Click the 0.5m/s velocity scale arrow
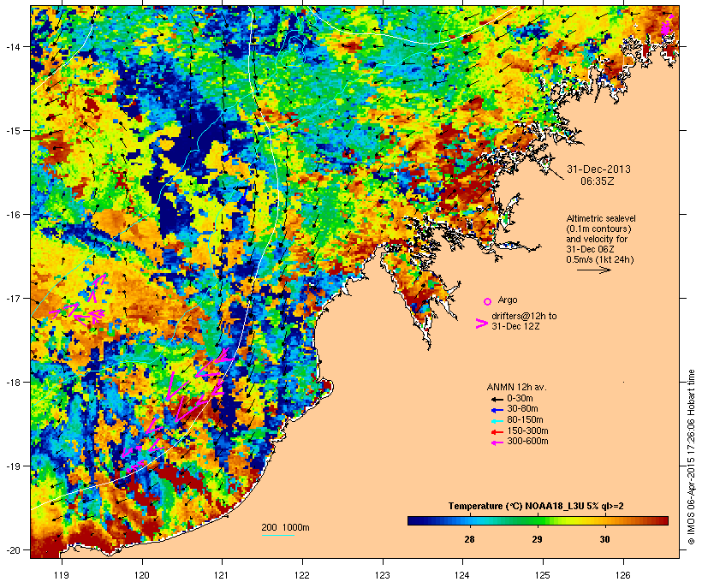 point(593,270)
